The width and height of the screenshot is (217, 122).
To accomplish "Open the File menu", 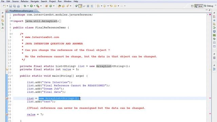I will pos(3,1).
